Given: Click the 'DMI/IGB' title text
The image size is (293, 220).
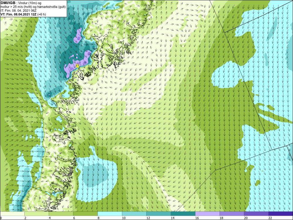Looking at the screenshot, I should tap(8, 3).
